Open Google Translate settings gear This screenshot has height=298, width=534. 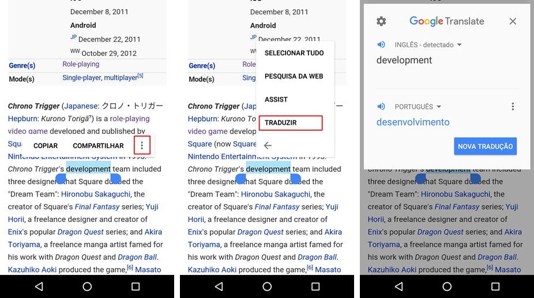coord(381,21)
